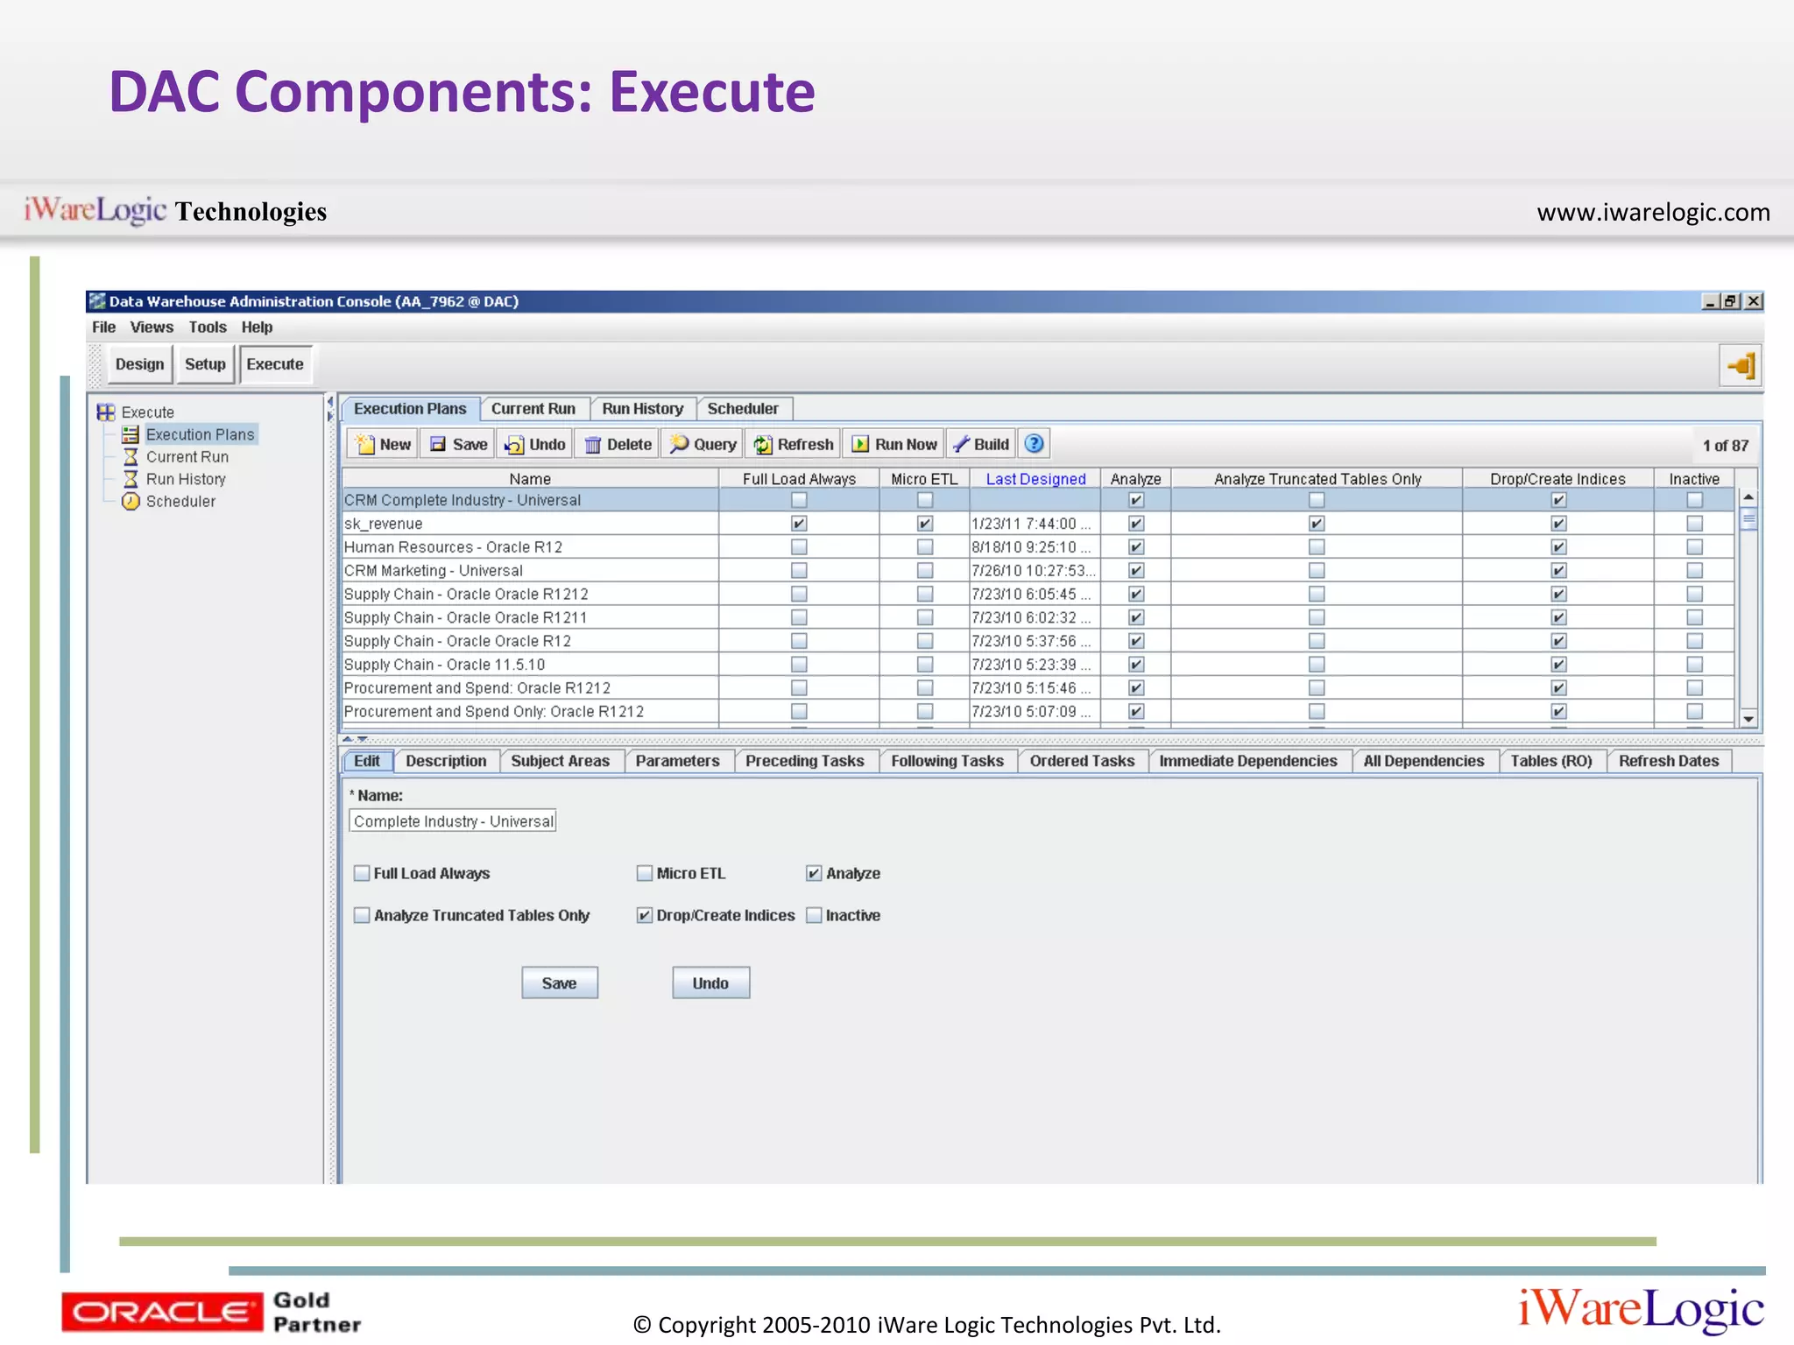Click the Refresh toolbar button
The height and width of the screenshot is (1345, 1794).
click(793, 444)
